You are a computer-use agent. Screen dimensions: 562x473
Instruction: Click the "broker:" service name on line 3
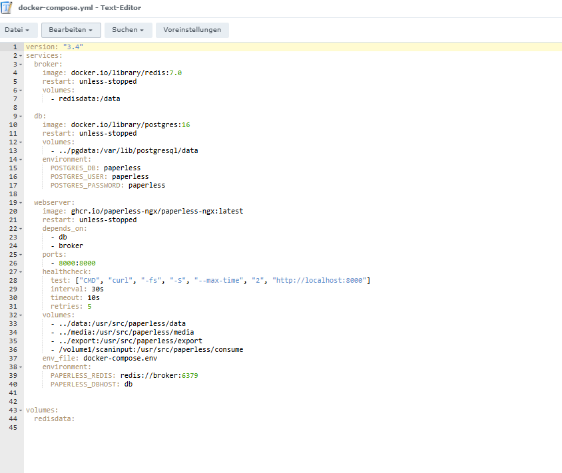point(49,65)
